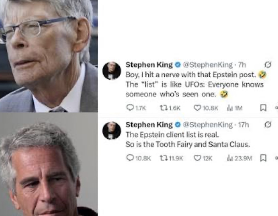View analytics showing 23.9M views

pyautogui.click(x=239, y=158)
